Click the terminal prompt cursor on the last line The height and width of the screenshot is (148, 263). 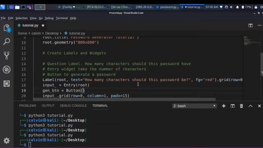click(30, 145)
